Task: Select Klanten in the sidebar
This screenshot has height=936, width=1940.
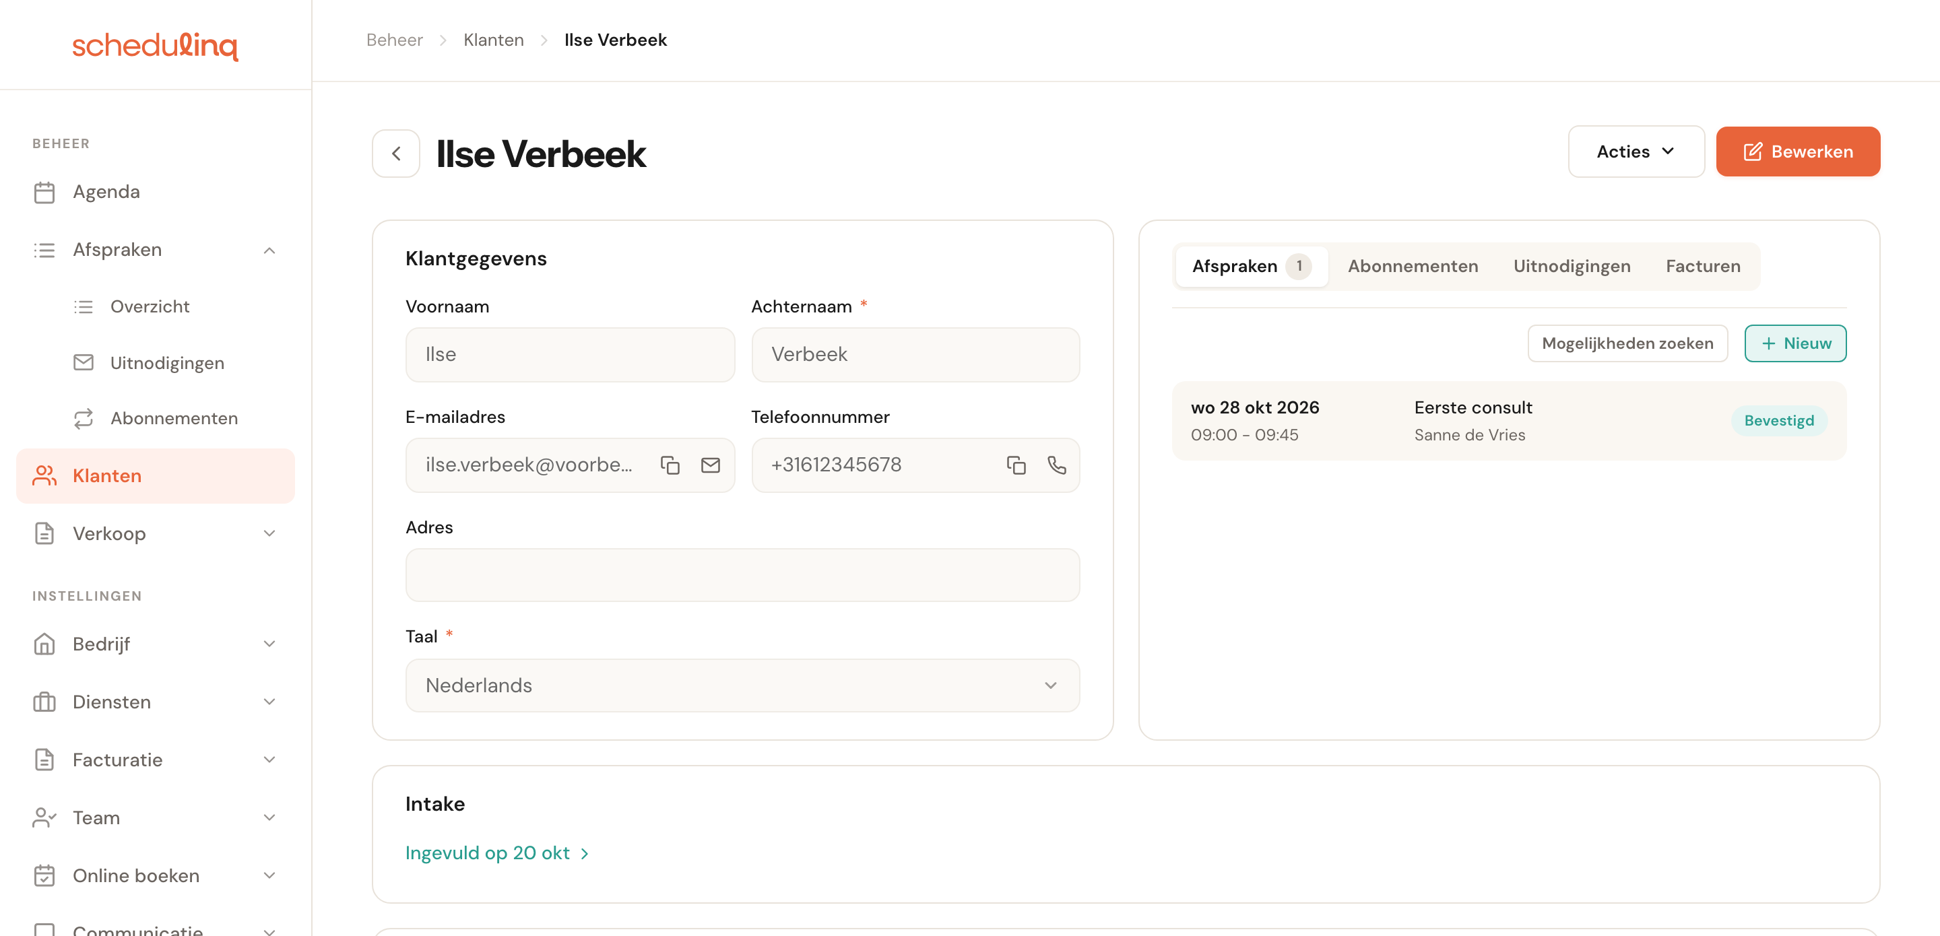Action: (155, 476)
